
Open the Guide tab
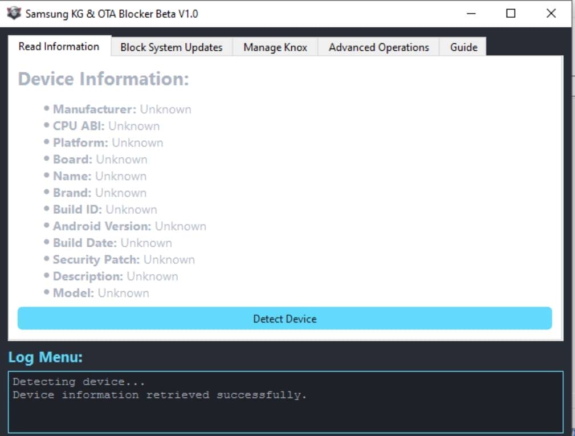pyautogui.click(x=463, y=47)
